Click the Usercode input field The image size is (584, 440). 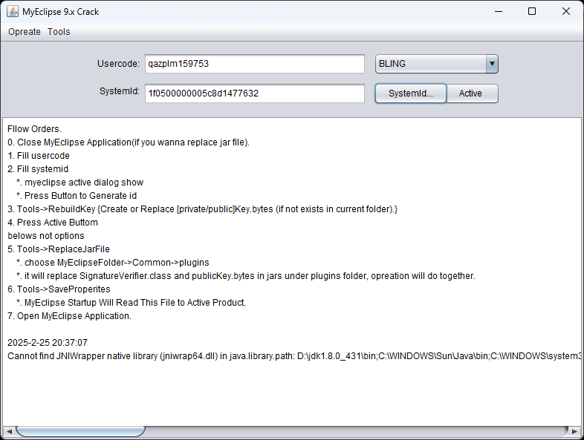click(255, 64)
